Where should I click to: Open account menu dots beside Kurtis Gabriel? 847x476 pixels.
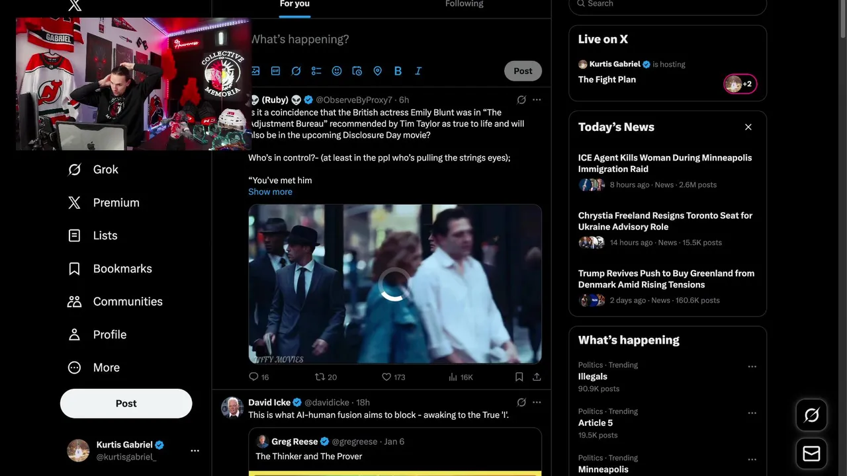click(195, 451)
